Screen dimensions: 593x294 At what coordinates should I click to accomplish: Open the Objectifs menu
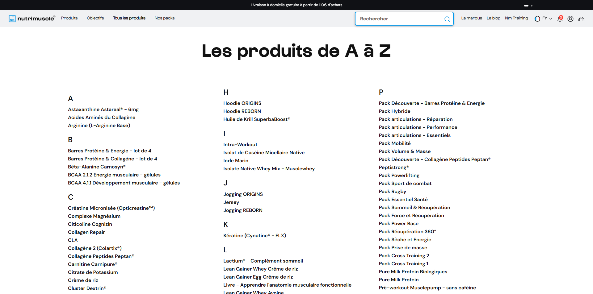click(95, 18)
